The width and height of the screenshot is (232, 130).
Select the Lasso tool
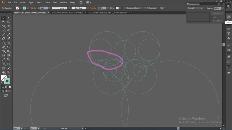pos(8,22)
